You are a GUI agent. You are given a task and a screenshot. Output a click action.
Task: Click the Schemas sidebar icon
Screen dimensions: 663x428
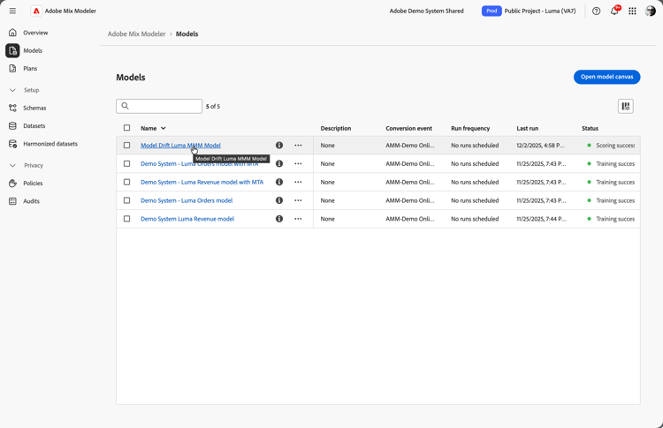12,108
